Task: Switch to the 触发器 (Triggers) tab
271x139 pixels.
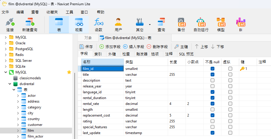Action: (142, 54)
